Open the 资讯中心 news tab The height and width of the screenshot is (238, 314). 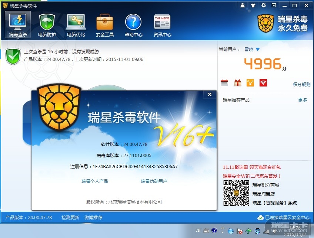(162, 25)
